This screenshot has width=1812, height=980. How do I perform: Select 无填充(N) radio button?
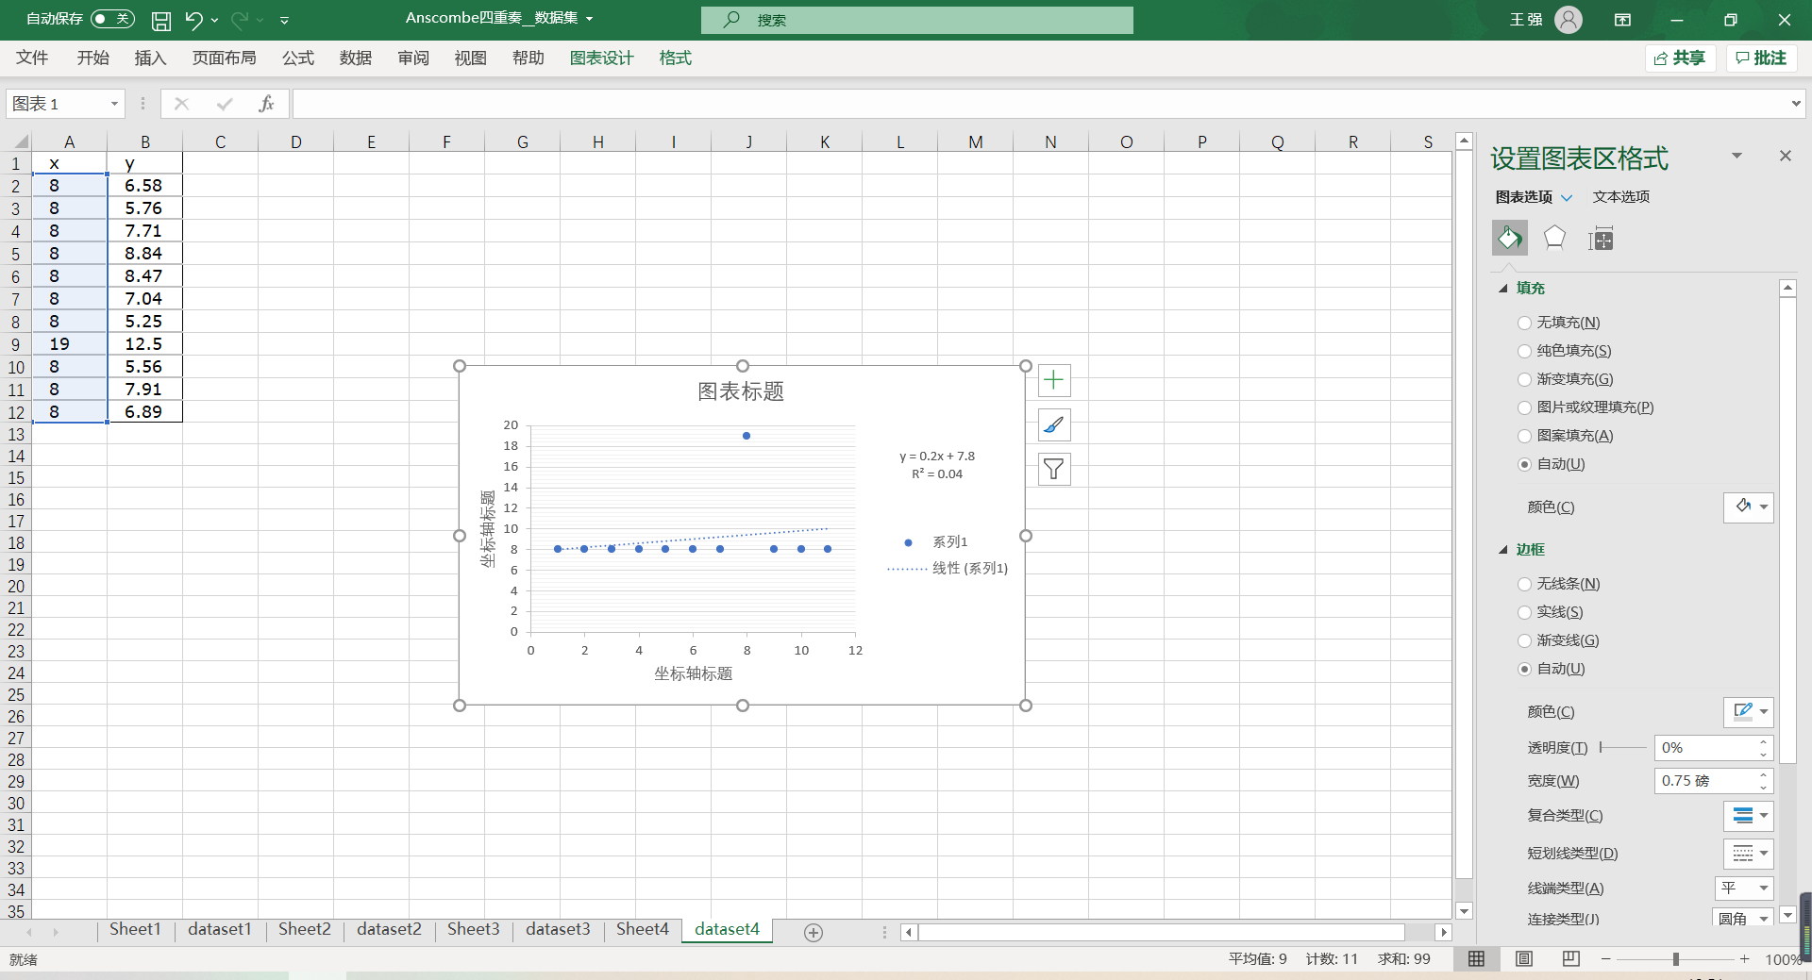pos(1524,323)
